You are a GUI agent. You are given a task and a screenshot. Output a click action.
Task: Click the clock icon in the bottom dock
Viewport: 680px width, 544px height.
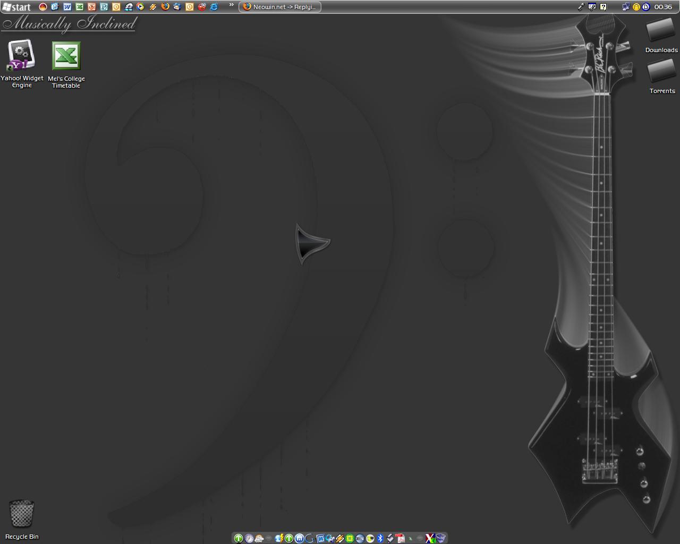point(249,539)
